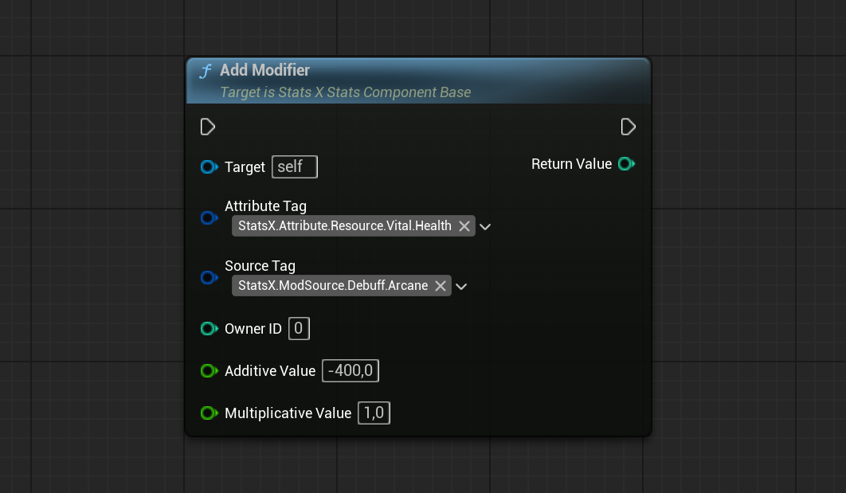Click the exec output pin arrow
The height and width of the screenshot is (493, 846).
[x=629, y=127]
